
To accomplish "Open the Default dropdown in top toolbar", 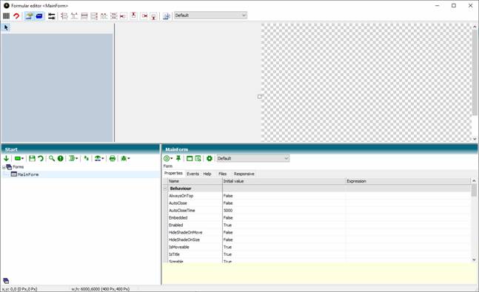I will [x=210, y=16].
